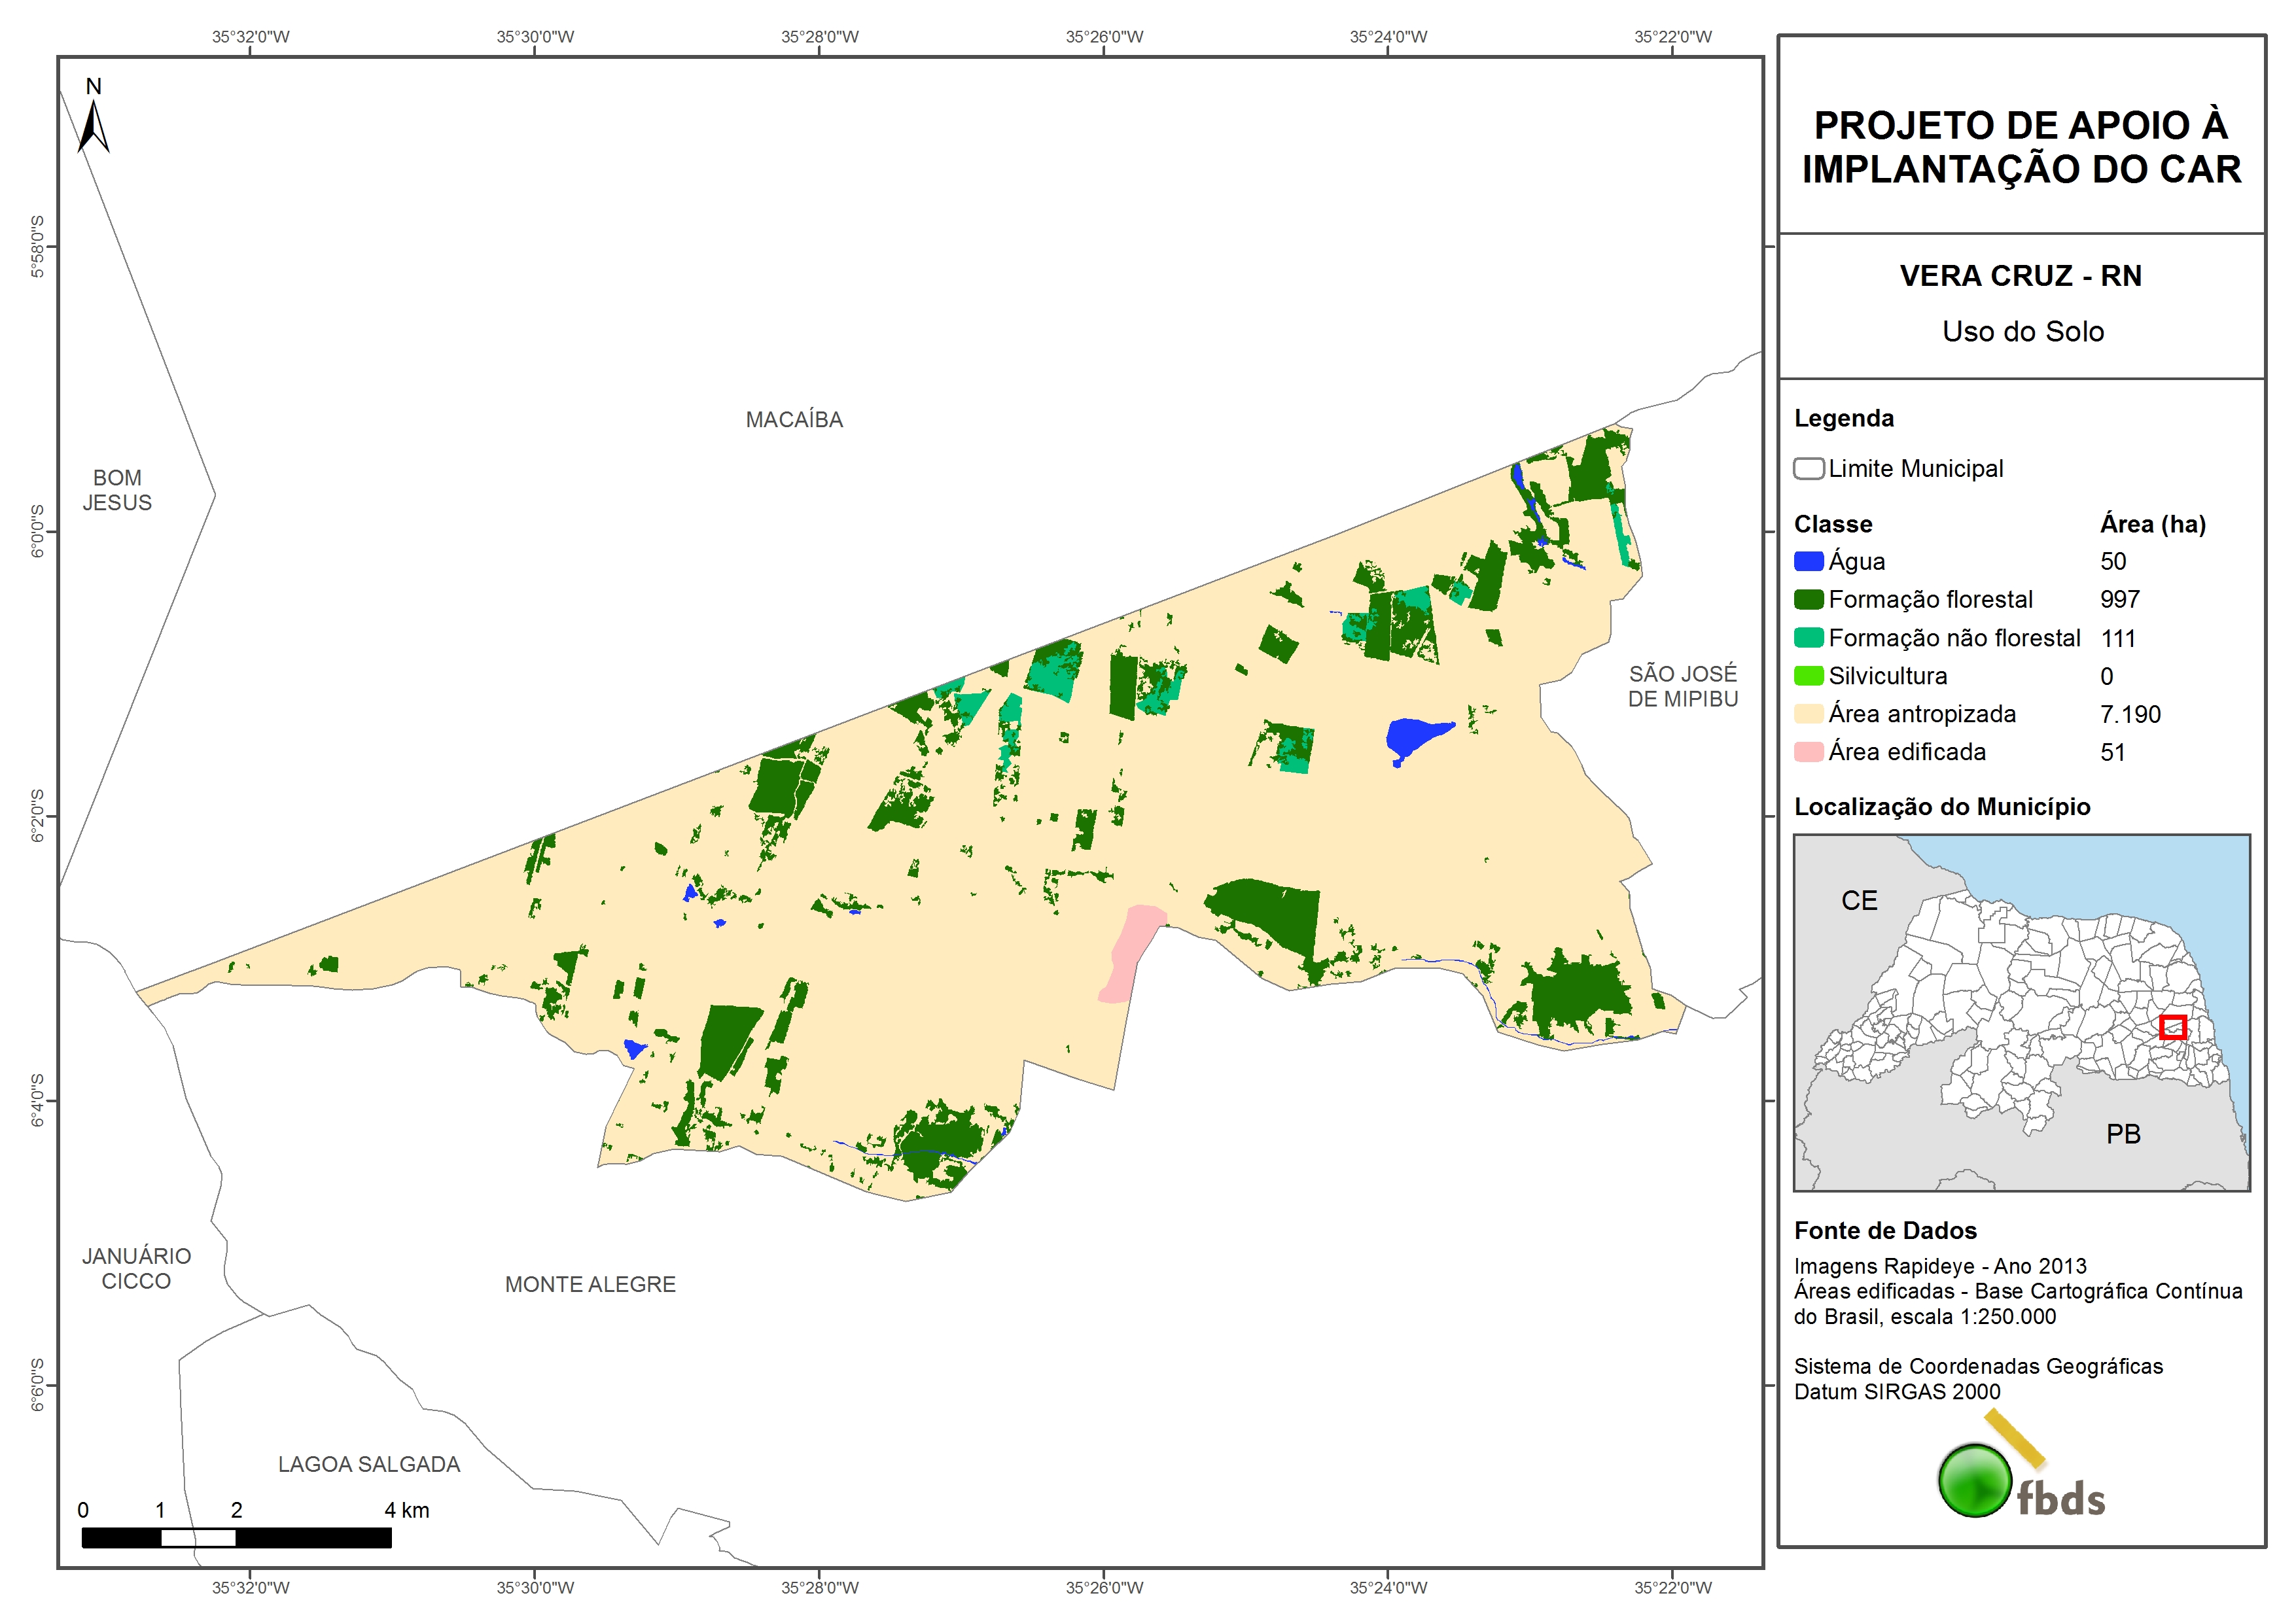Click the Limite Municipal legend symbol
This screenshot has height=1623, width=2296.
[1808, 469]
